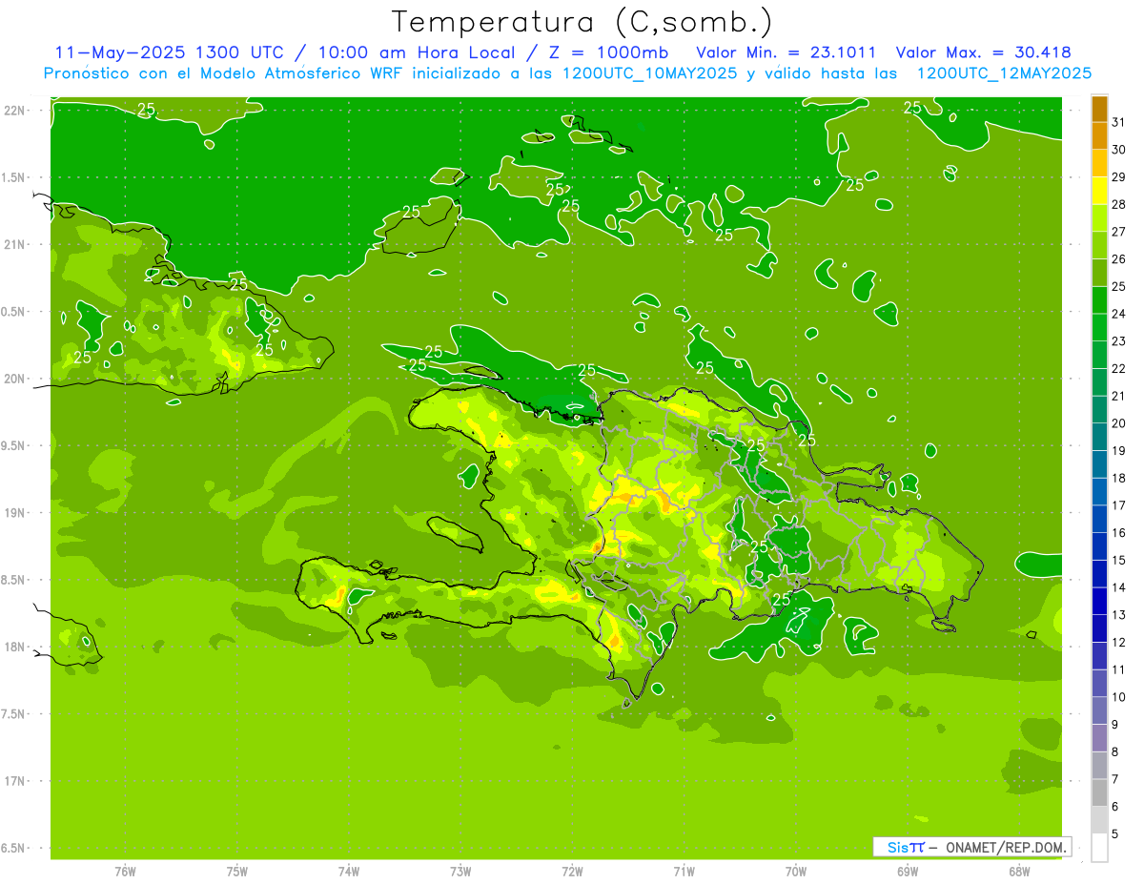Click the "13" legend value
1144x884 pixels.
click(x=1119, y=615)
